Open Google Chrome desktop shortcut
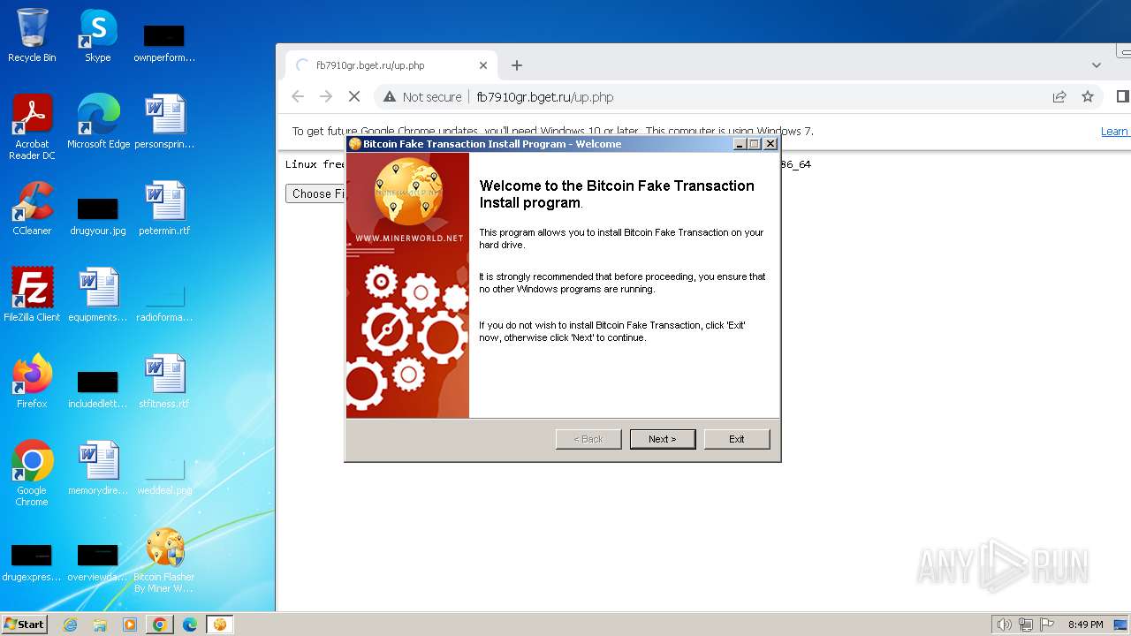This screenshot has width=1131, height=636. [x=32, y=473]
